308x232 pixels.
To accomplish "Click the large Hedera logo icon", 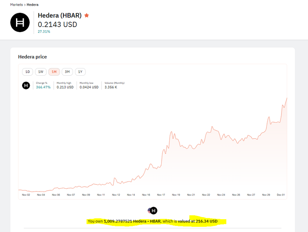I will [x=20, y=22].
